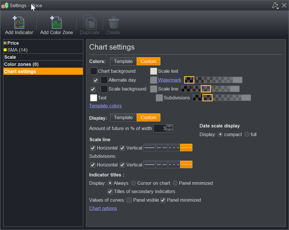Click the Add Color Zone icon
This screenshot has width=289, height=230.
tap(56, 23)
